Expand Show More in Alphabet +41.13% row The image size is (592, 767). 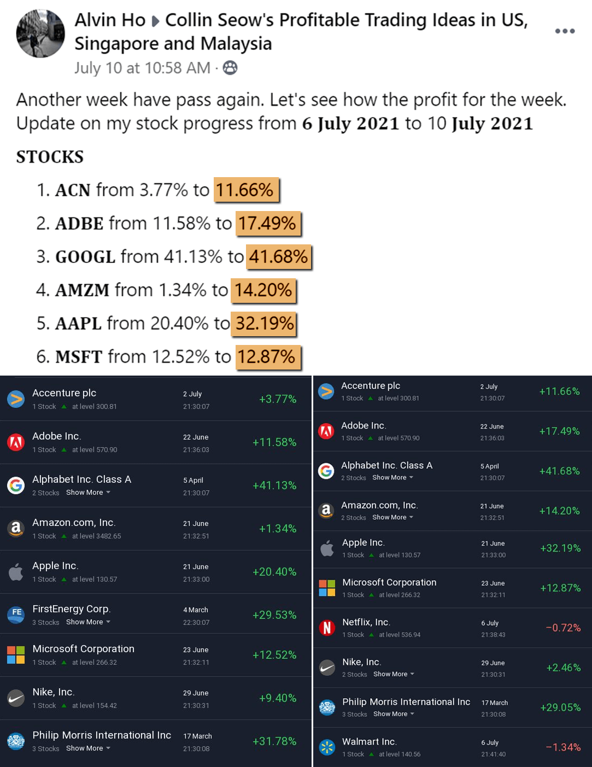tap(88, 493)
